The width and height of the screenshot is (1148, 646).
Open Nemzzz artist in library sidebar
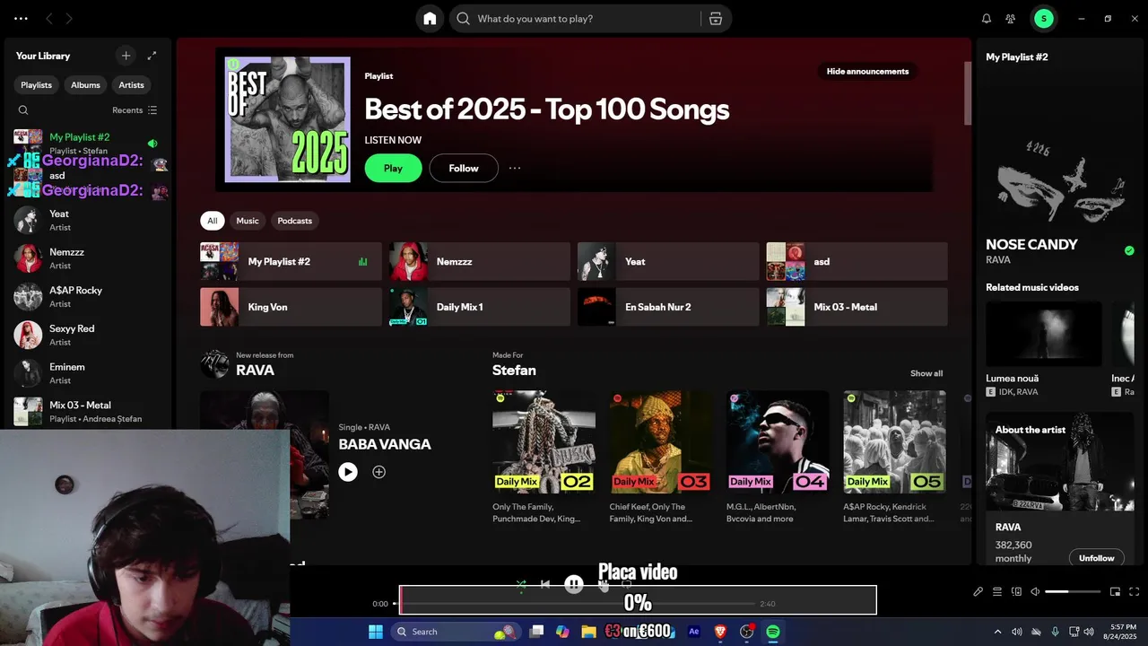point(87,258)
